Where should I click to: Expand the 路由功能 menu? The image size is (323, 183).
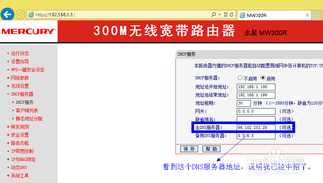point(20,143)
